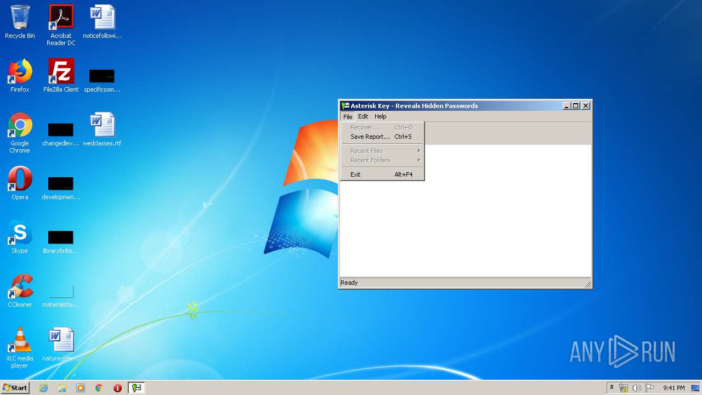The width and height of the screenshot is (702, 395).
Task: Open Opera desktop shortcut
Action: pyautogui.click(x=20, y=183)
